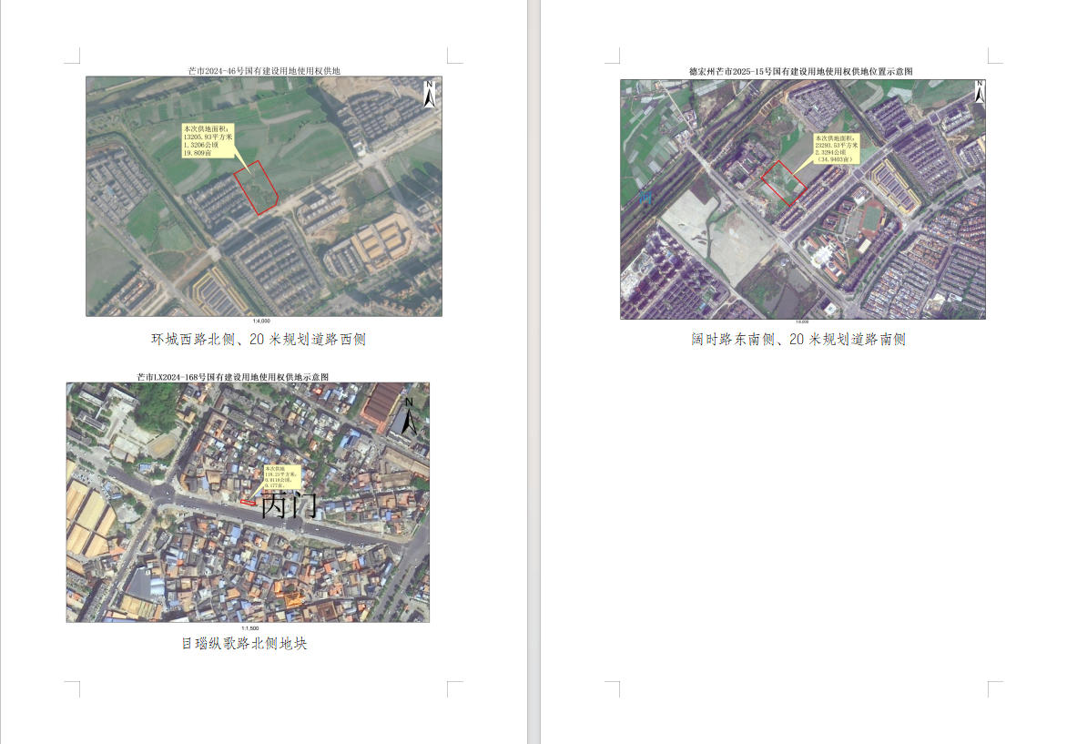Click the north arrow on the 2025-15号 map
The height and width of the screenshot is (744, 1067).
coord(979,92)
